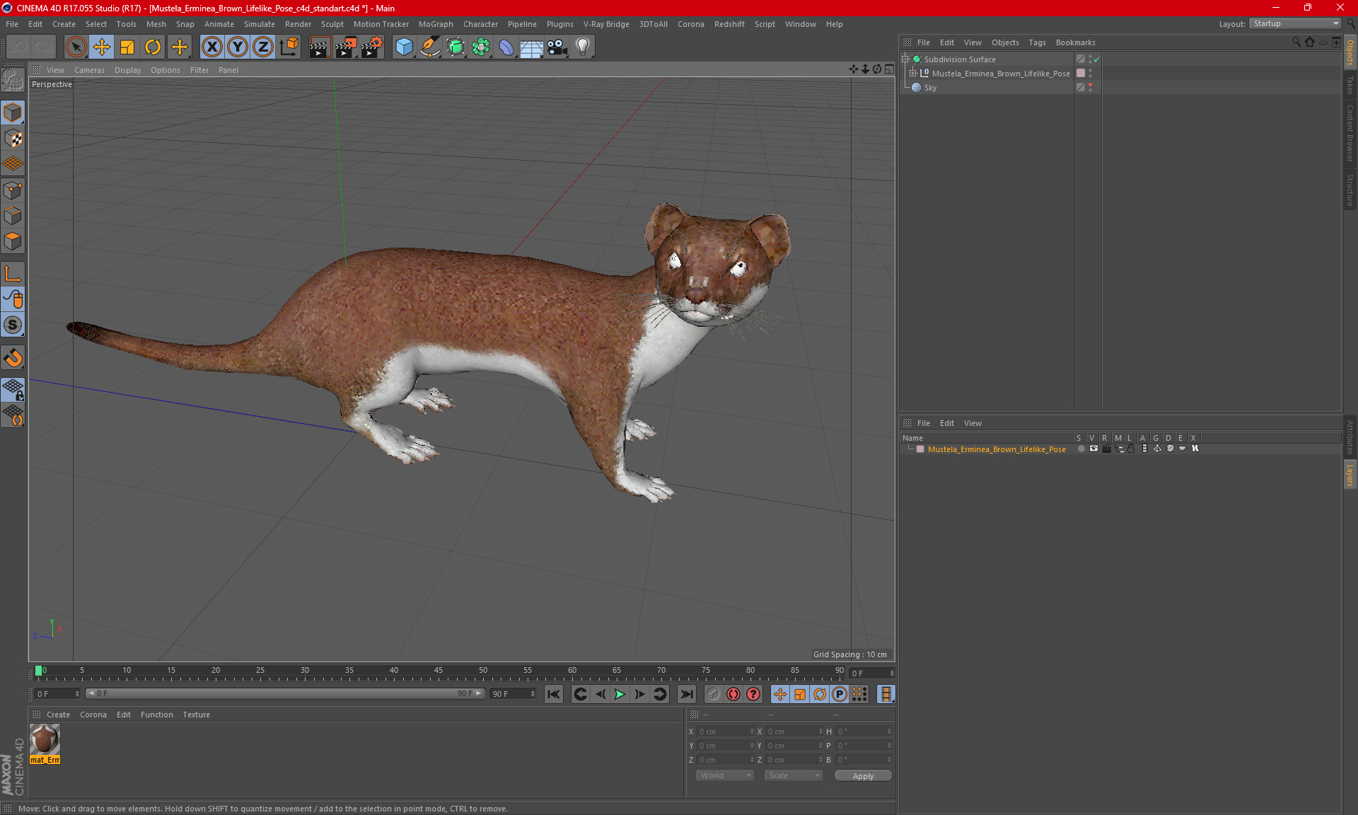Viewport: 1358px width, 815px height.
Task: Add a Camera object
Action: [x=557, y=47]
